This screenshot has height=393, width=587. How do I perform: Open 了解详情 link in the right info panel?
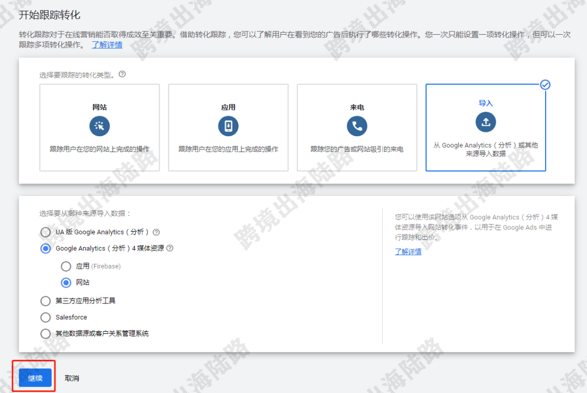click(408, 252)
